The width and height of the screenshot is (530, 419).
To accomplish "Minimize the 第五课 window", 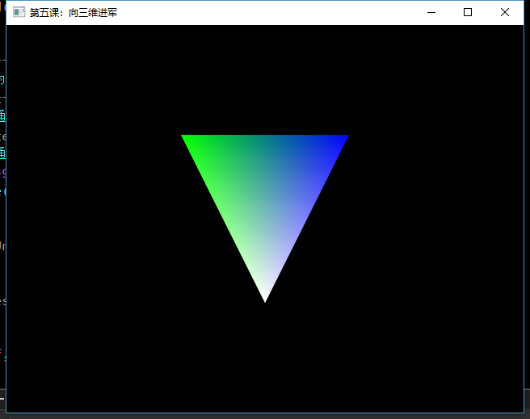I will tap(431, 12).
